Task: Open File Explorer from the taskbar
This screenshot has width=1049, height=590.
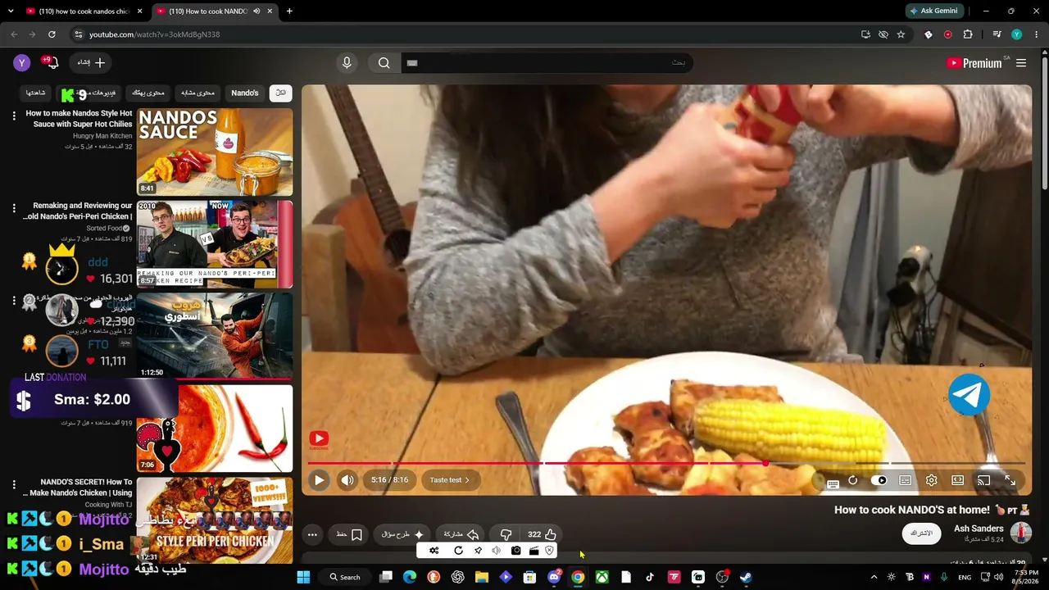Action: 482,577
